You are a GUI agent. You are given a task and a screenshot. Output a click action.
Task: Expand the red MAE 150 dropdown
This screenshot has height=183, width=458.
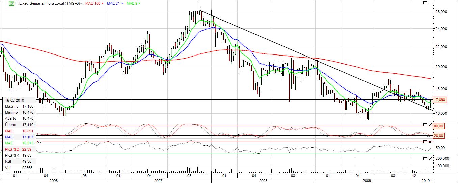tap(103, 4)
